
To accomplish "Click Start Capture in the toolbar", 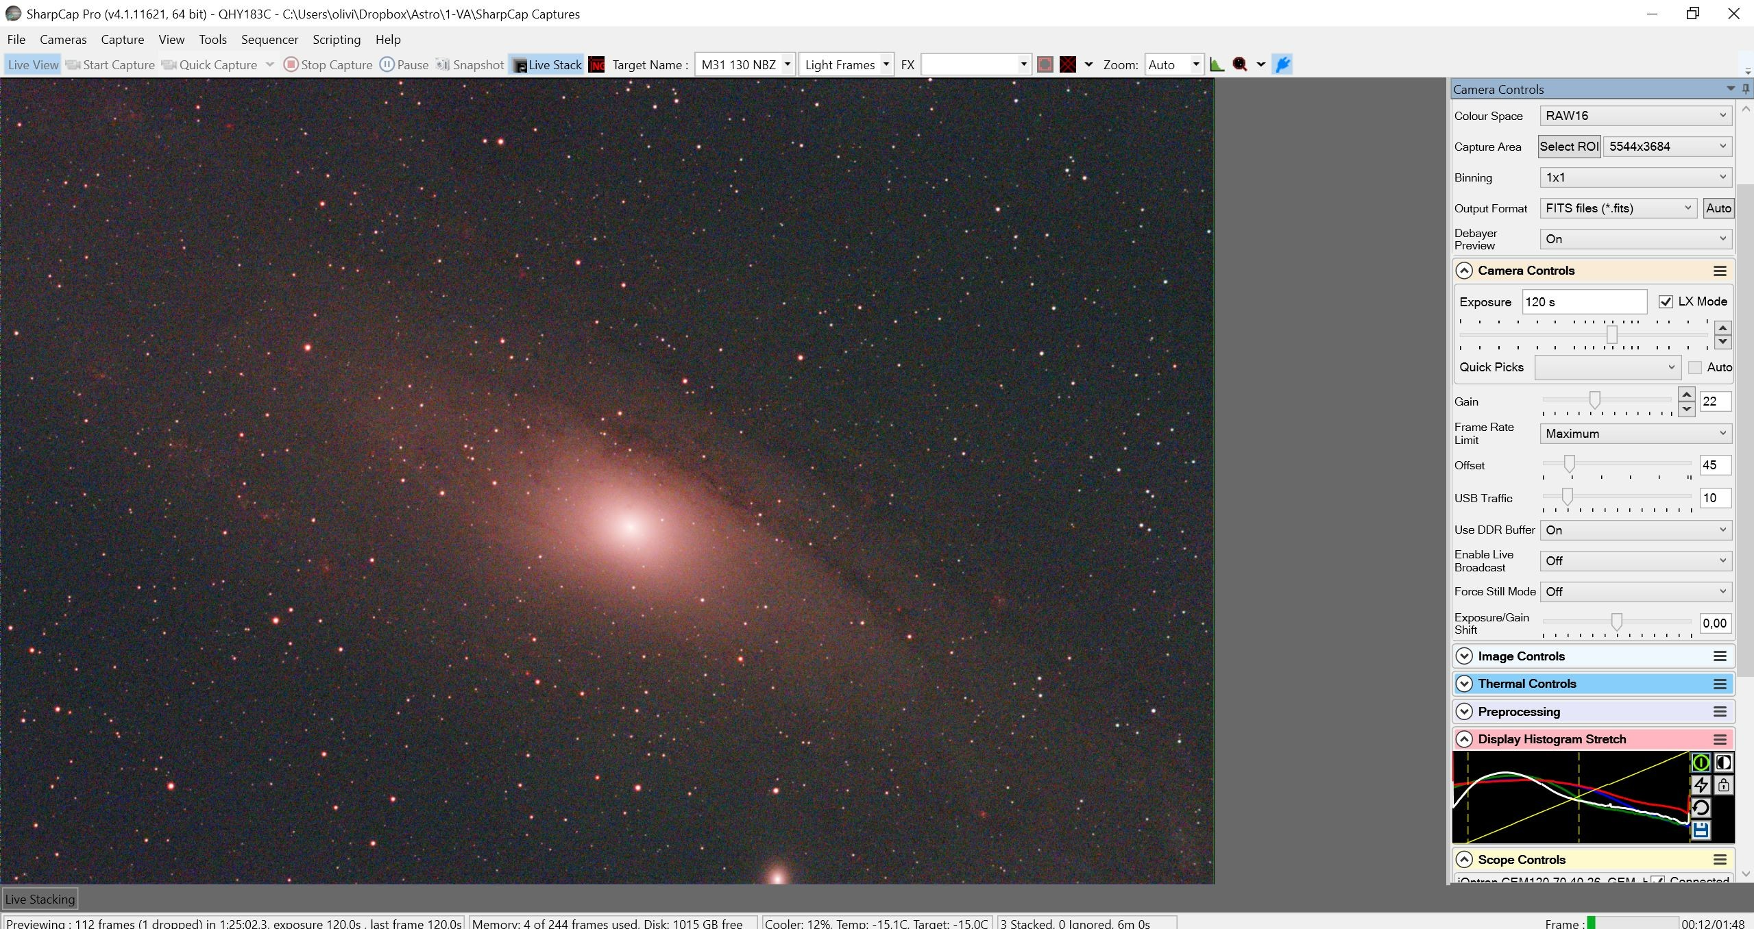I will (x=110, y=64).
